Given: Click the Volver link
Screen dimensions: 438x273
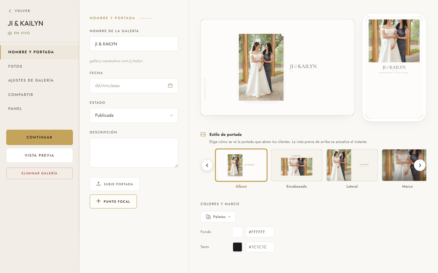Looking at the screenshot, I should coord(19,11).
